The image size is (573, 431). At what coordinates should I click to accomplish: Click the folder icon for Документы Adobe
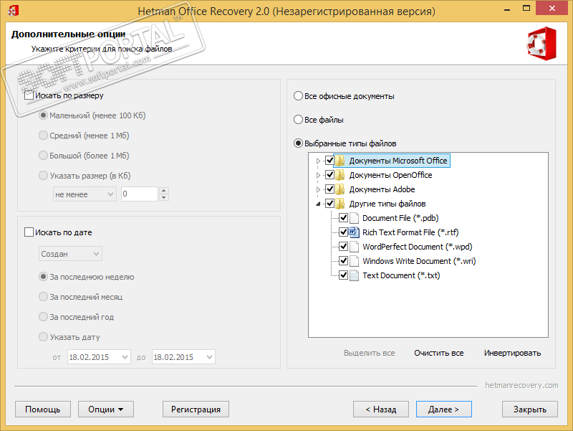click(x=340, y=189)
